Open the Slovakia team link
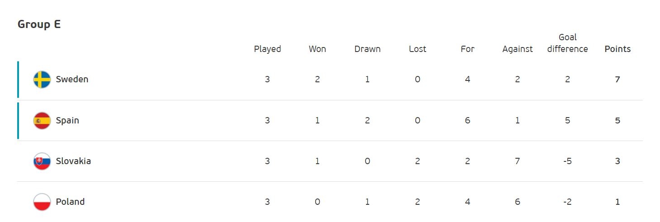Viewport: 660px width, 222px height. coord(73,161)
